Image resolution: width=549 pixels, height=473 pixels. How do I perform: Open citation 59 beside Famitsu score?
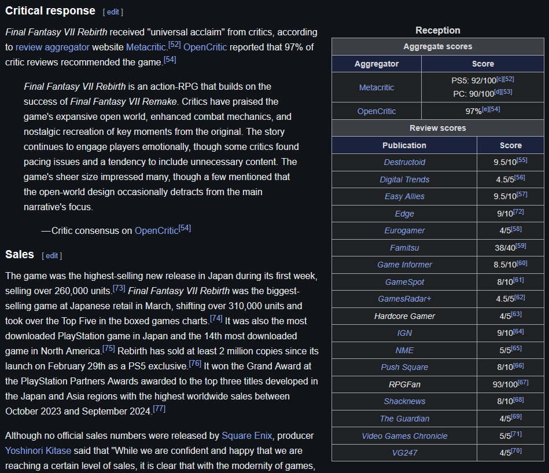click(x=521, y=246)
